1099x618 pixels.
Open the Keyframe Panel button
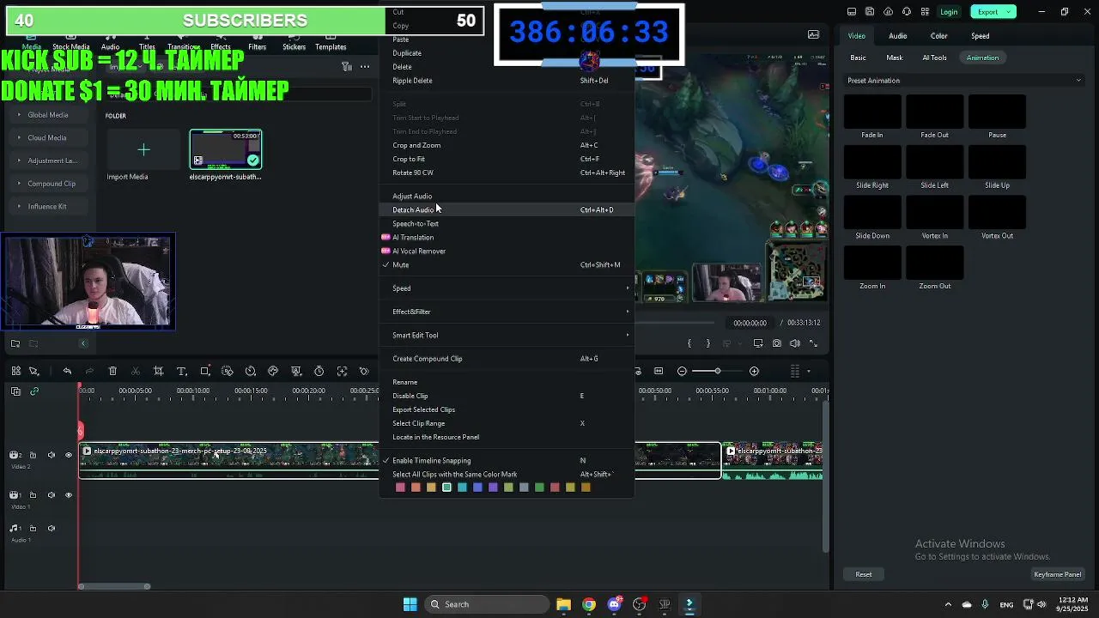1057,574
